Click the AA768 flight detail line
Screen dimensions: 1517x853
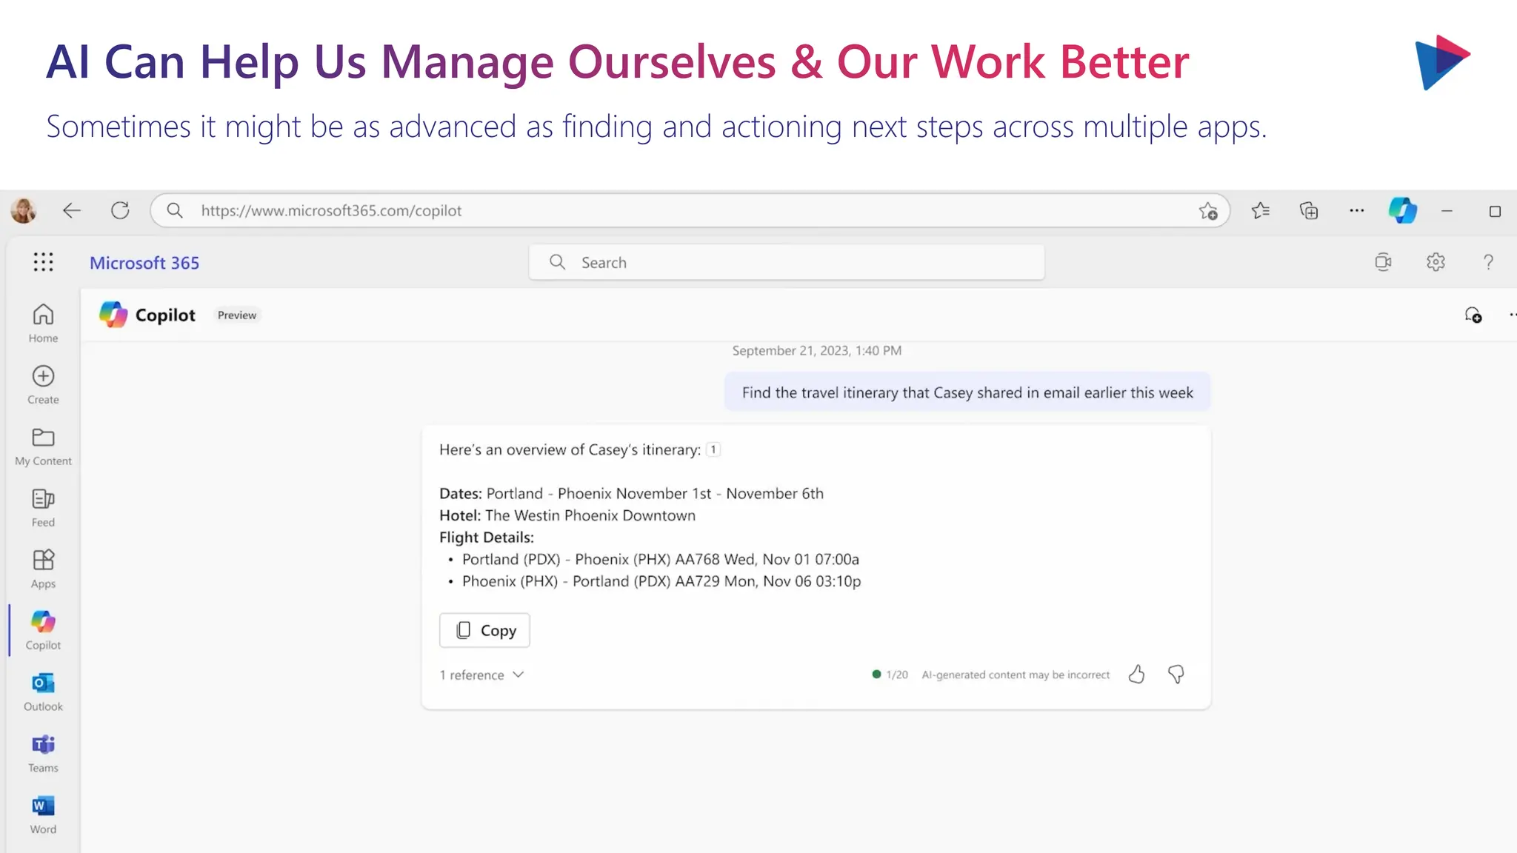660,559
